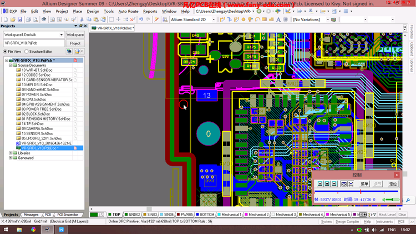This screenshot has width=416, height=234.
Task: Open the Workspace1.DsnWrk dropdown
Action: pos(60,34)
